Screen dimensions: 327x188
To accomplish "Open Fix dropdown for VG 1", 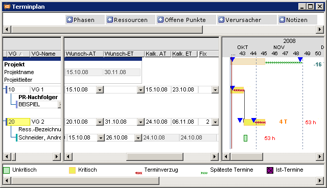I will click(215, 90).
